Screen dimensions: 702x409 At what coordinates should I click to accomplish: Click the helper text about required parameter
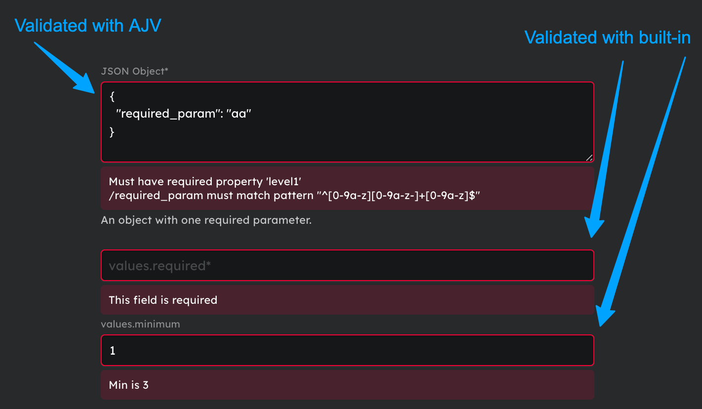(206, 220)
